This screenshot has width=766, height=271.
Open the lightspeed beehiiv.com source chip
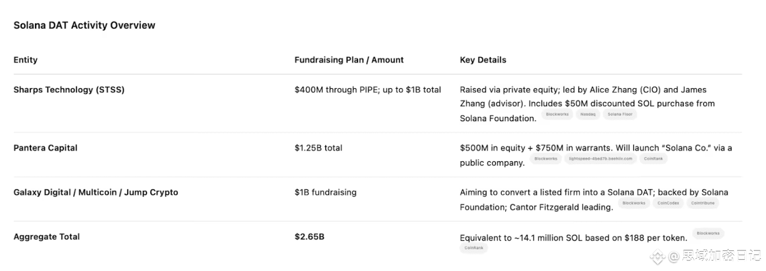[x=601, y=159]
